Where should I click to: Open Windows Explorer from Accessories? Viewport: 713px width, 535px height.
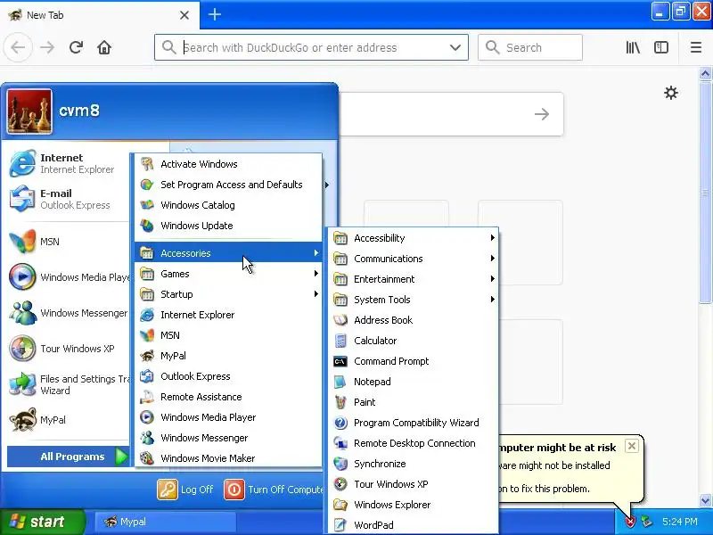click(x=413, y=504)
